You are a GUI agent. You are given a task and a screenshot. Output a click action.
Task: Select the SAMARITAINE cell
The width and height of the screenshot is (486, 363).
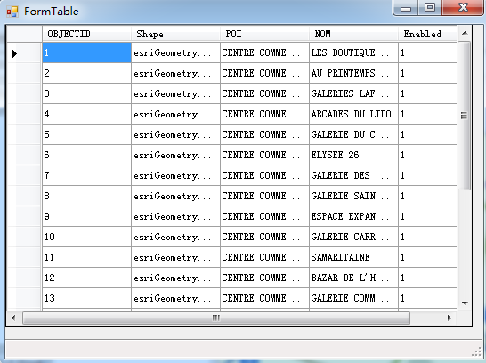tap(353, 257)
